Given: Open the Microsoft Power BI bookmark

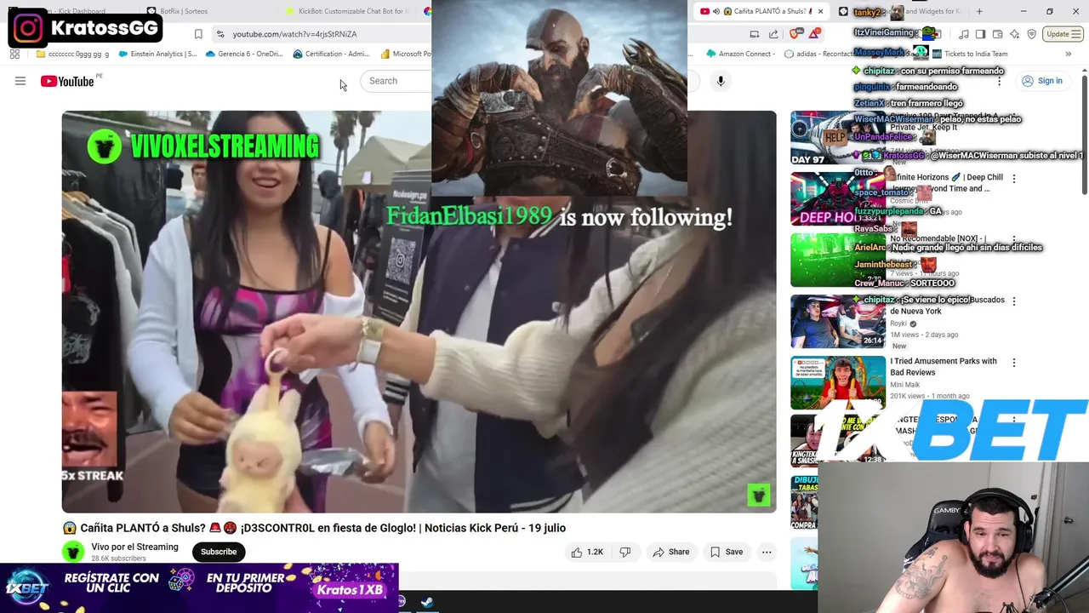Looking at the screenshot, I should (407, 54).
